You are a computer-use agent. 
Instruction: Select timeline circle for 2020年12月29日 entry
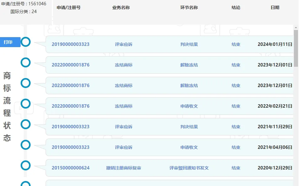tap(26, 166)
